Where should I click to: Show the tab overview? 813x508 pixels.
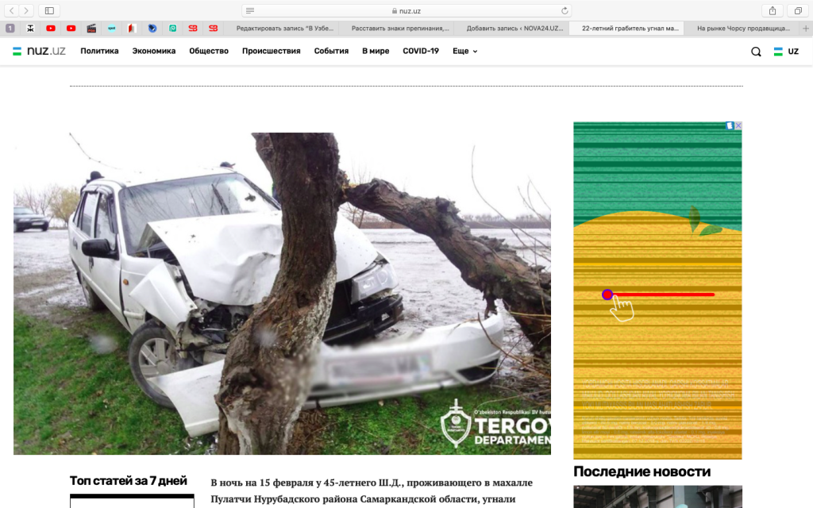pyautogui.click(x=797, y=10)
